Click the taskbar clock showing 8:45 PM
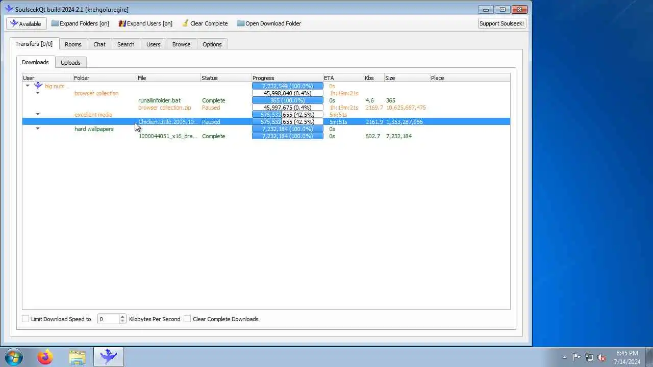Viewport: 653px width, 367px height. coord(627,357)
